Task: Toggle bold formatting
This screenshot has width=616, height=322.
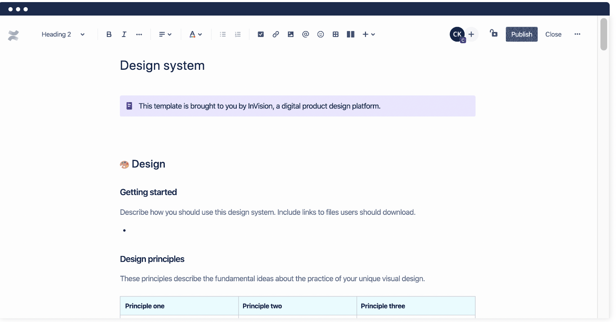Action: (109, 34)
